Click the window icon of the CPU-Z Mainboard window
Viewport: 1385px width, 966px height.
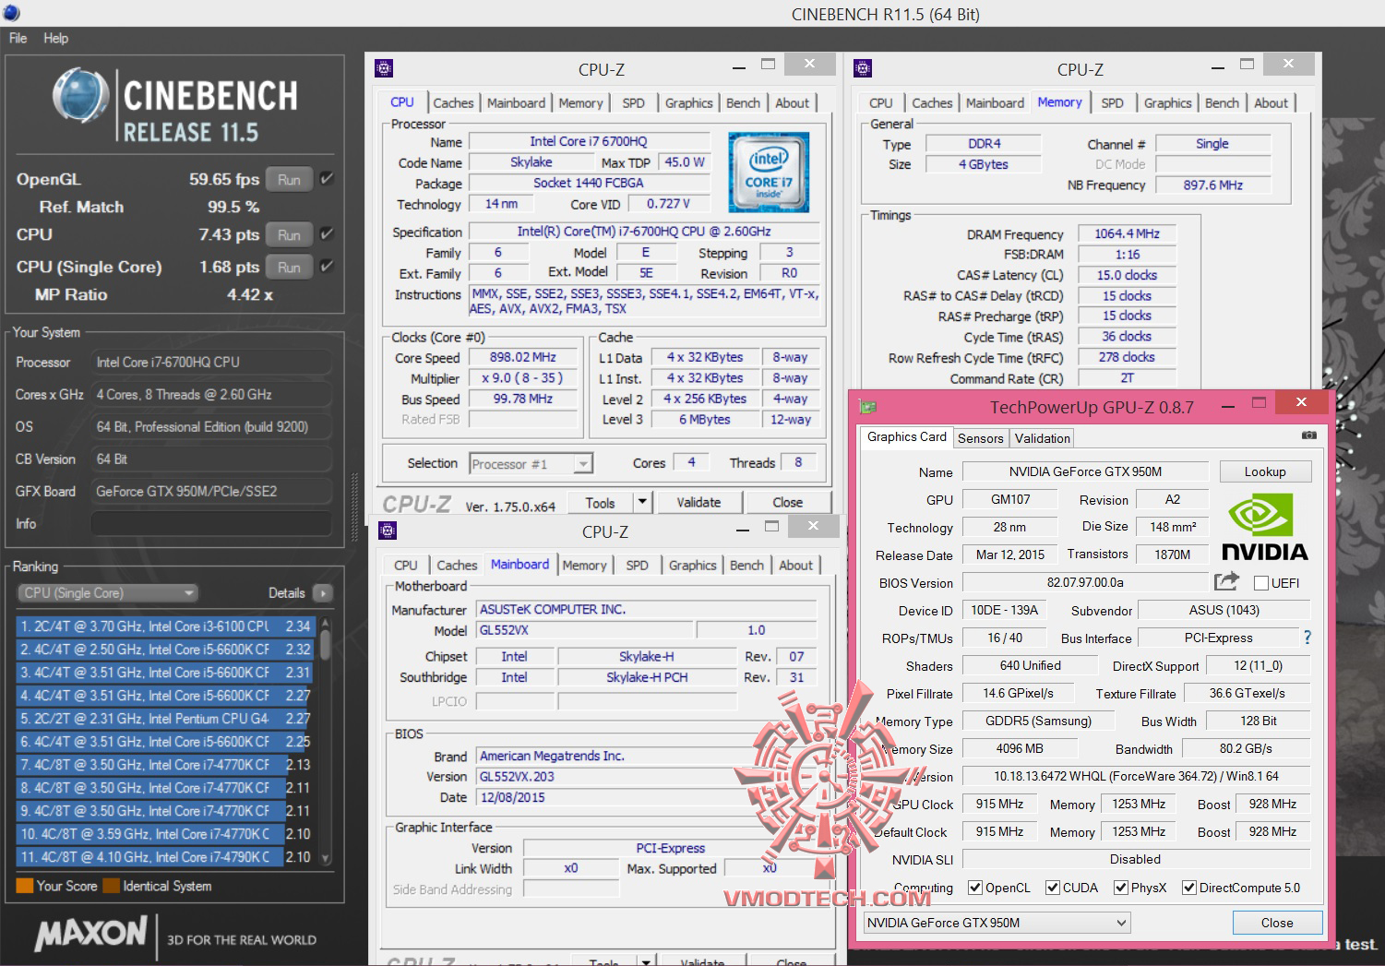point(388,531)
